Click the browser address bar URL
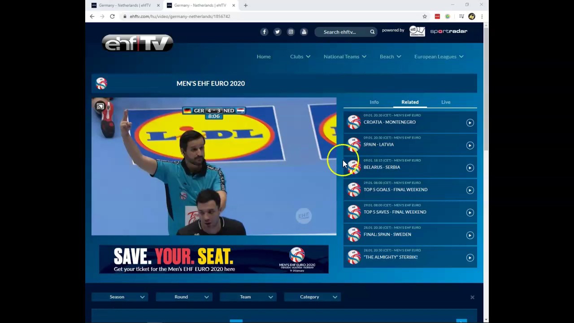Image resolution: width=574 pixels, height=323 pixels. tap(180, 16)
